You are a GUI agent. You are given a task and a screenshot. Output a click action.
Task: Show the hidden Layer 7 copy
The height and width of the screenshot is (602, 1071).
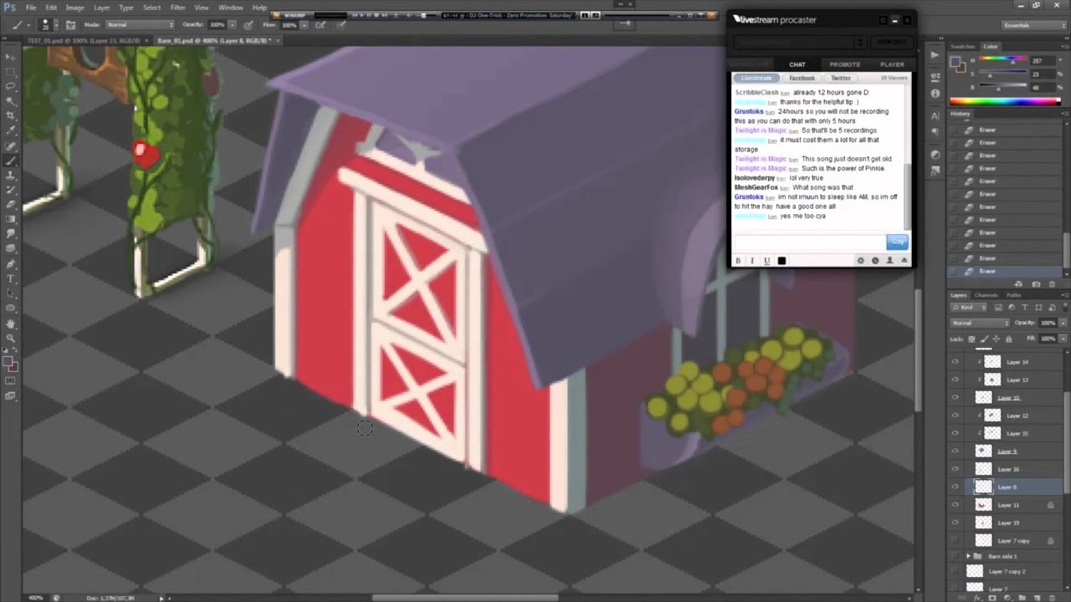tap(955, 541)
